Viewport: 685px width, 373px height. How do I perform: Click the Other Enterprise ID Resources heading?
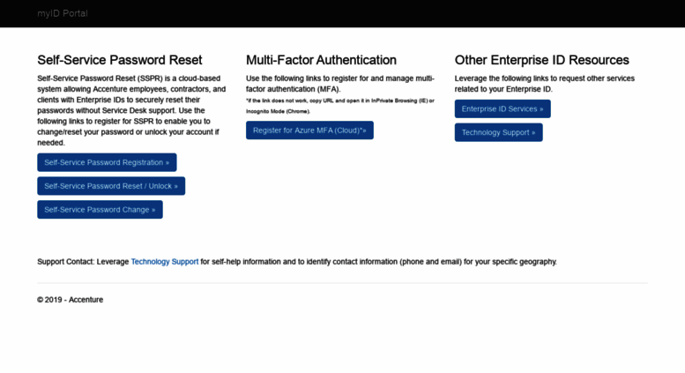541,60
